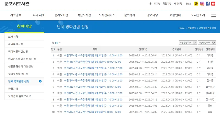Open the KakaoTalk channel icon
220x117 pixels.
[196, 4]
